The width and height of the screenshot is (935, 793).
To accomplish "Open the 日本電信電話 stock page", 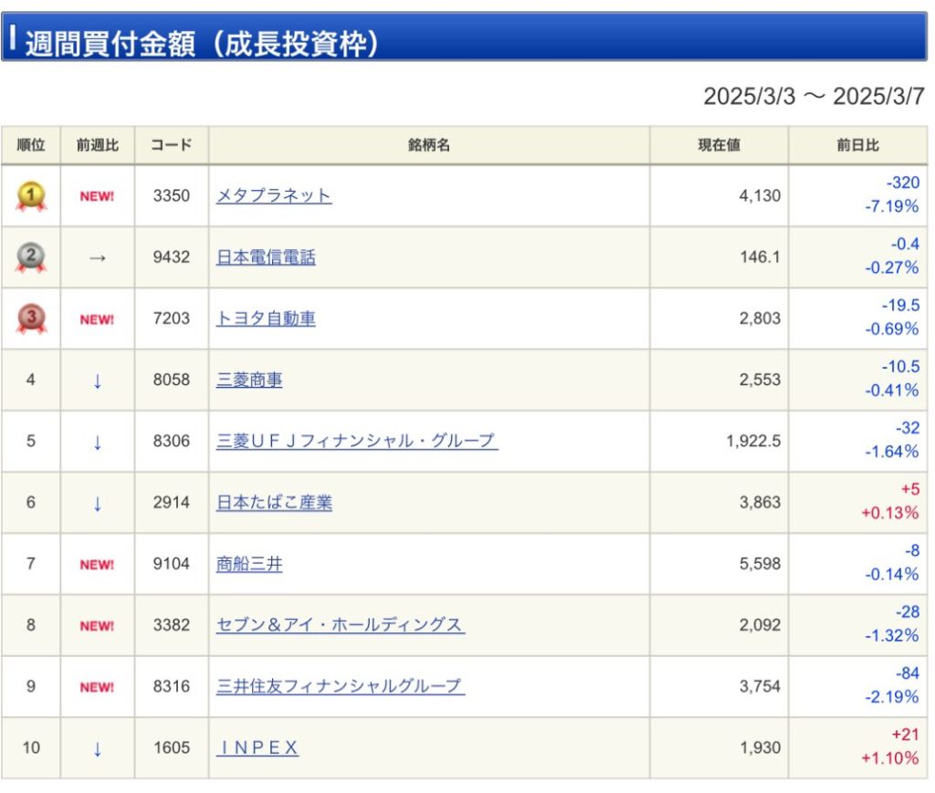I will point(266,258).
